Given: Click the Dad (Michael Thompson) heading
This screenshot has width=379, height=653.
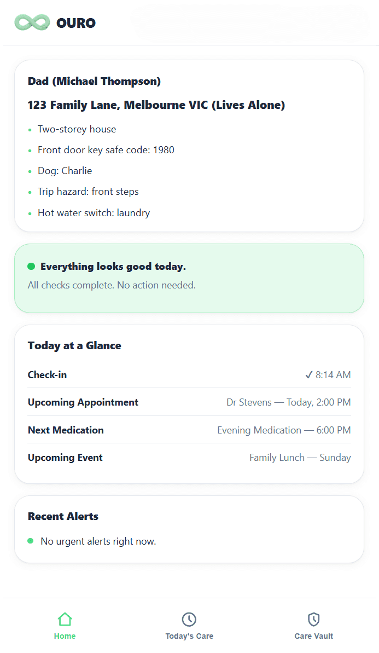Looking at the screenshot, I should point(94,81).
